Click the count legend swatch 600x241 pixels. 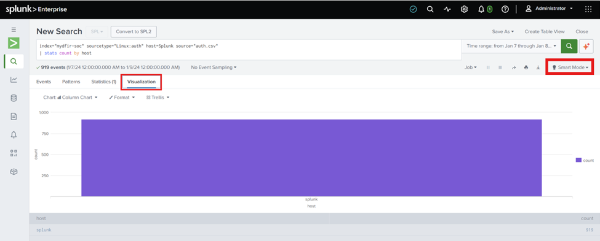(x=578, y=160)
